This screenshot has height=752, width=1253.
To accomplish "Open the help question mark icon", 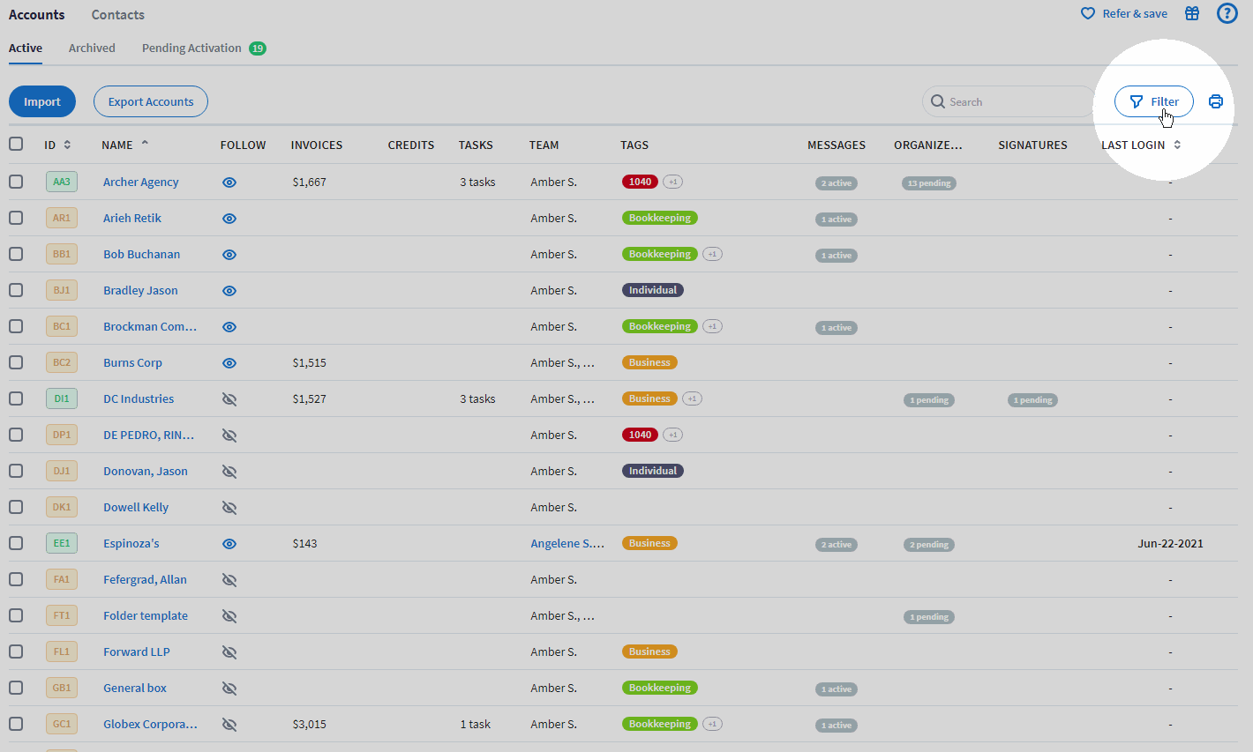I will pyautogui.click(x=1227, y=13).
